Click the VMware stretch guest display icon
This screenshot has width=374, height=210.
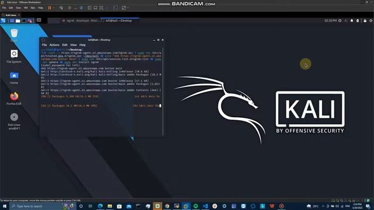point(124,8)
